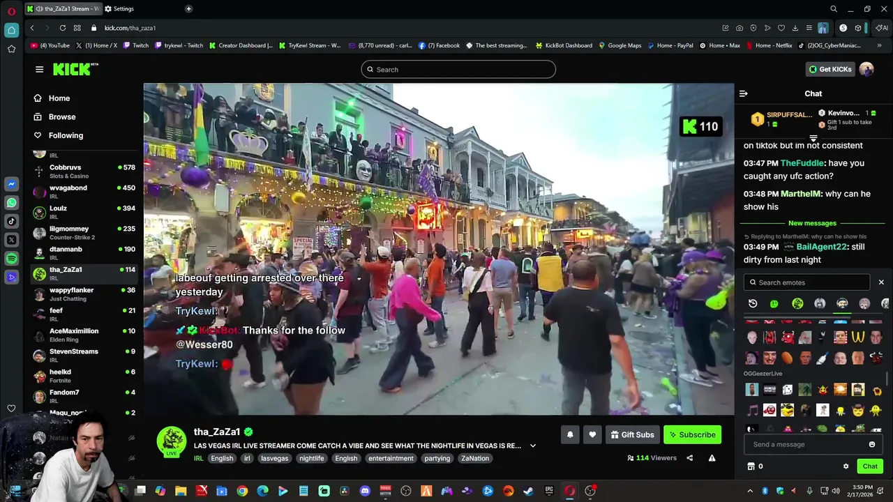The image size is (893, 502).
Task: Show more bookmarks overflow chevron
Action: coord(879,45)
